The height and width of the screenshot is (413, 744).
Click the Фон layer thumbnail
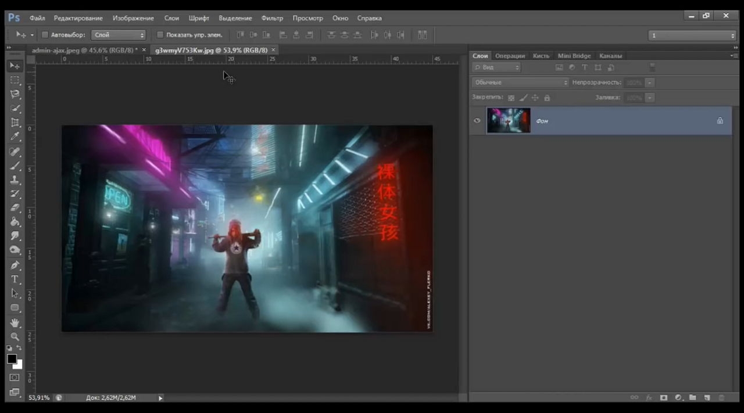click(509, 120)
